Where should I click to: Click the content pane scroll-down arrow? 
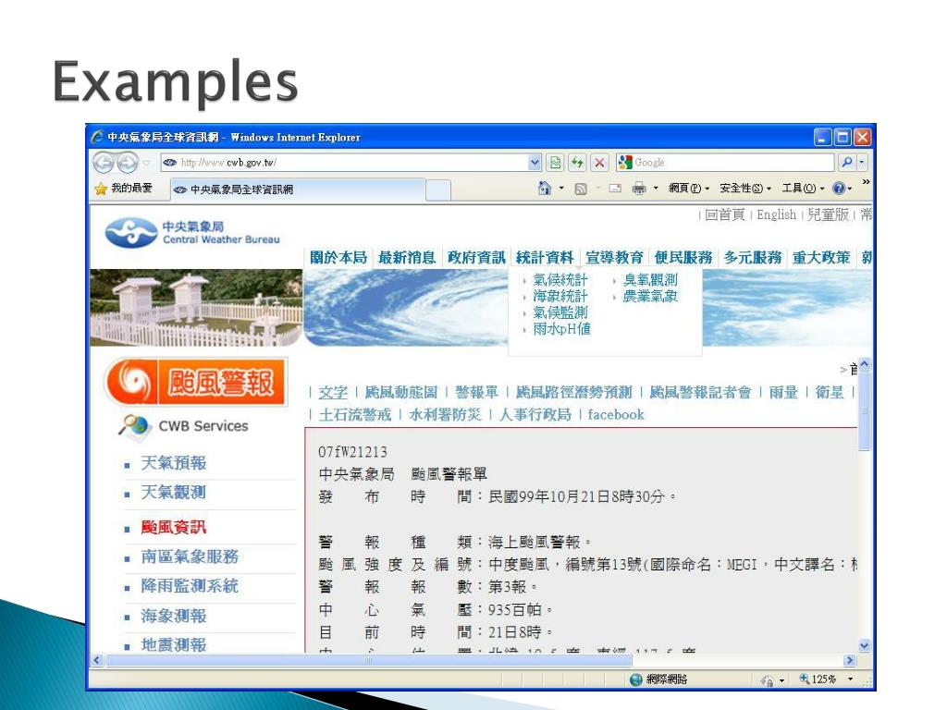point(865,645)
